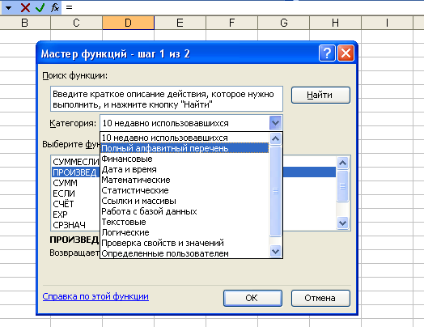
Task: Pick Математические category
Action: pyautogui.click(x=184, y=180)
